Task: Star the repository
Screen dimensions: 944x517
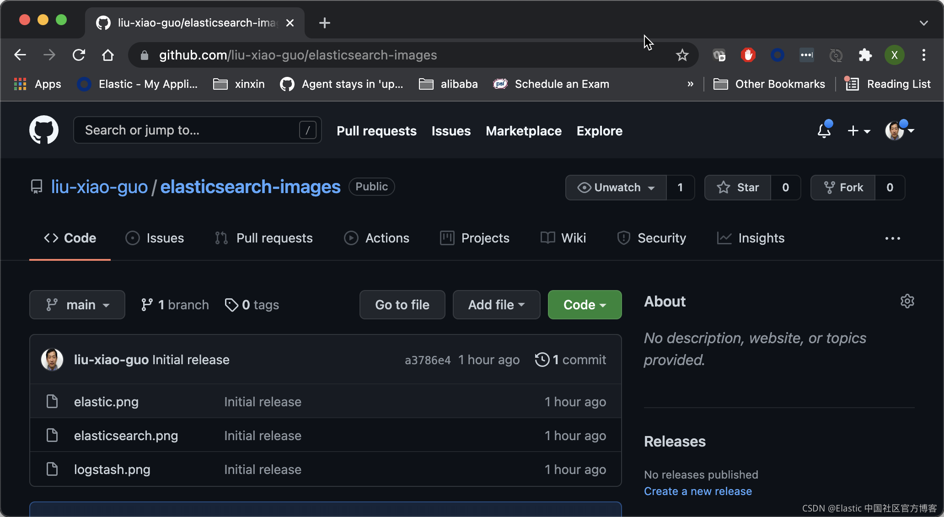Action: pos(738,188)
